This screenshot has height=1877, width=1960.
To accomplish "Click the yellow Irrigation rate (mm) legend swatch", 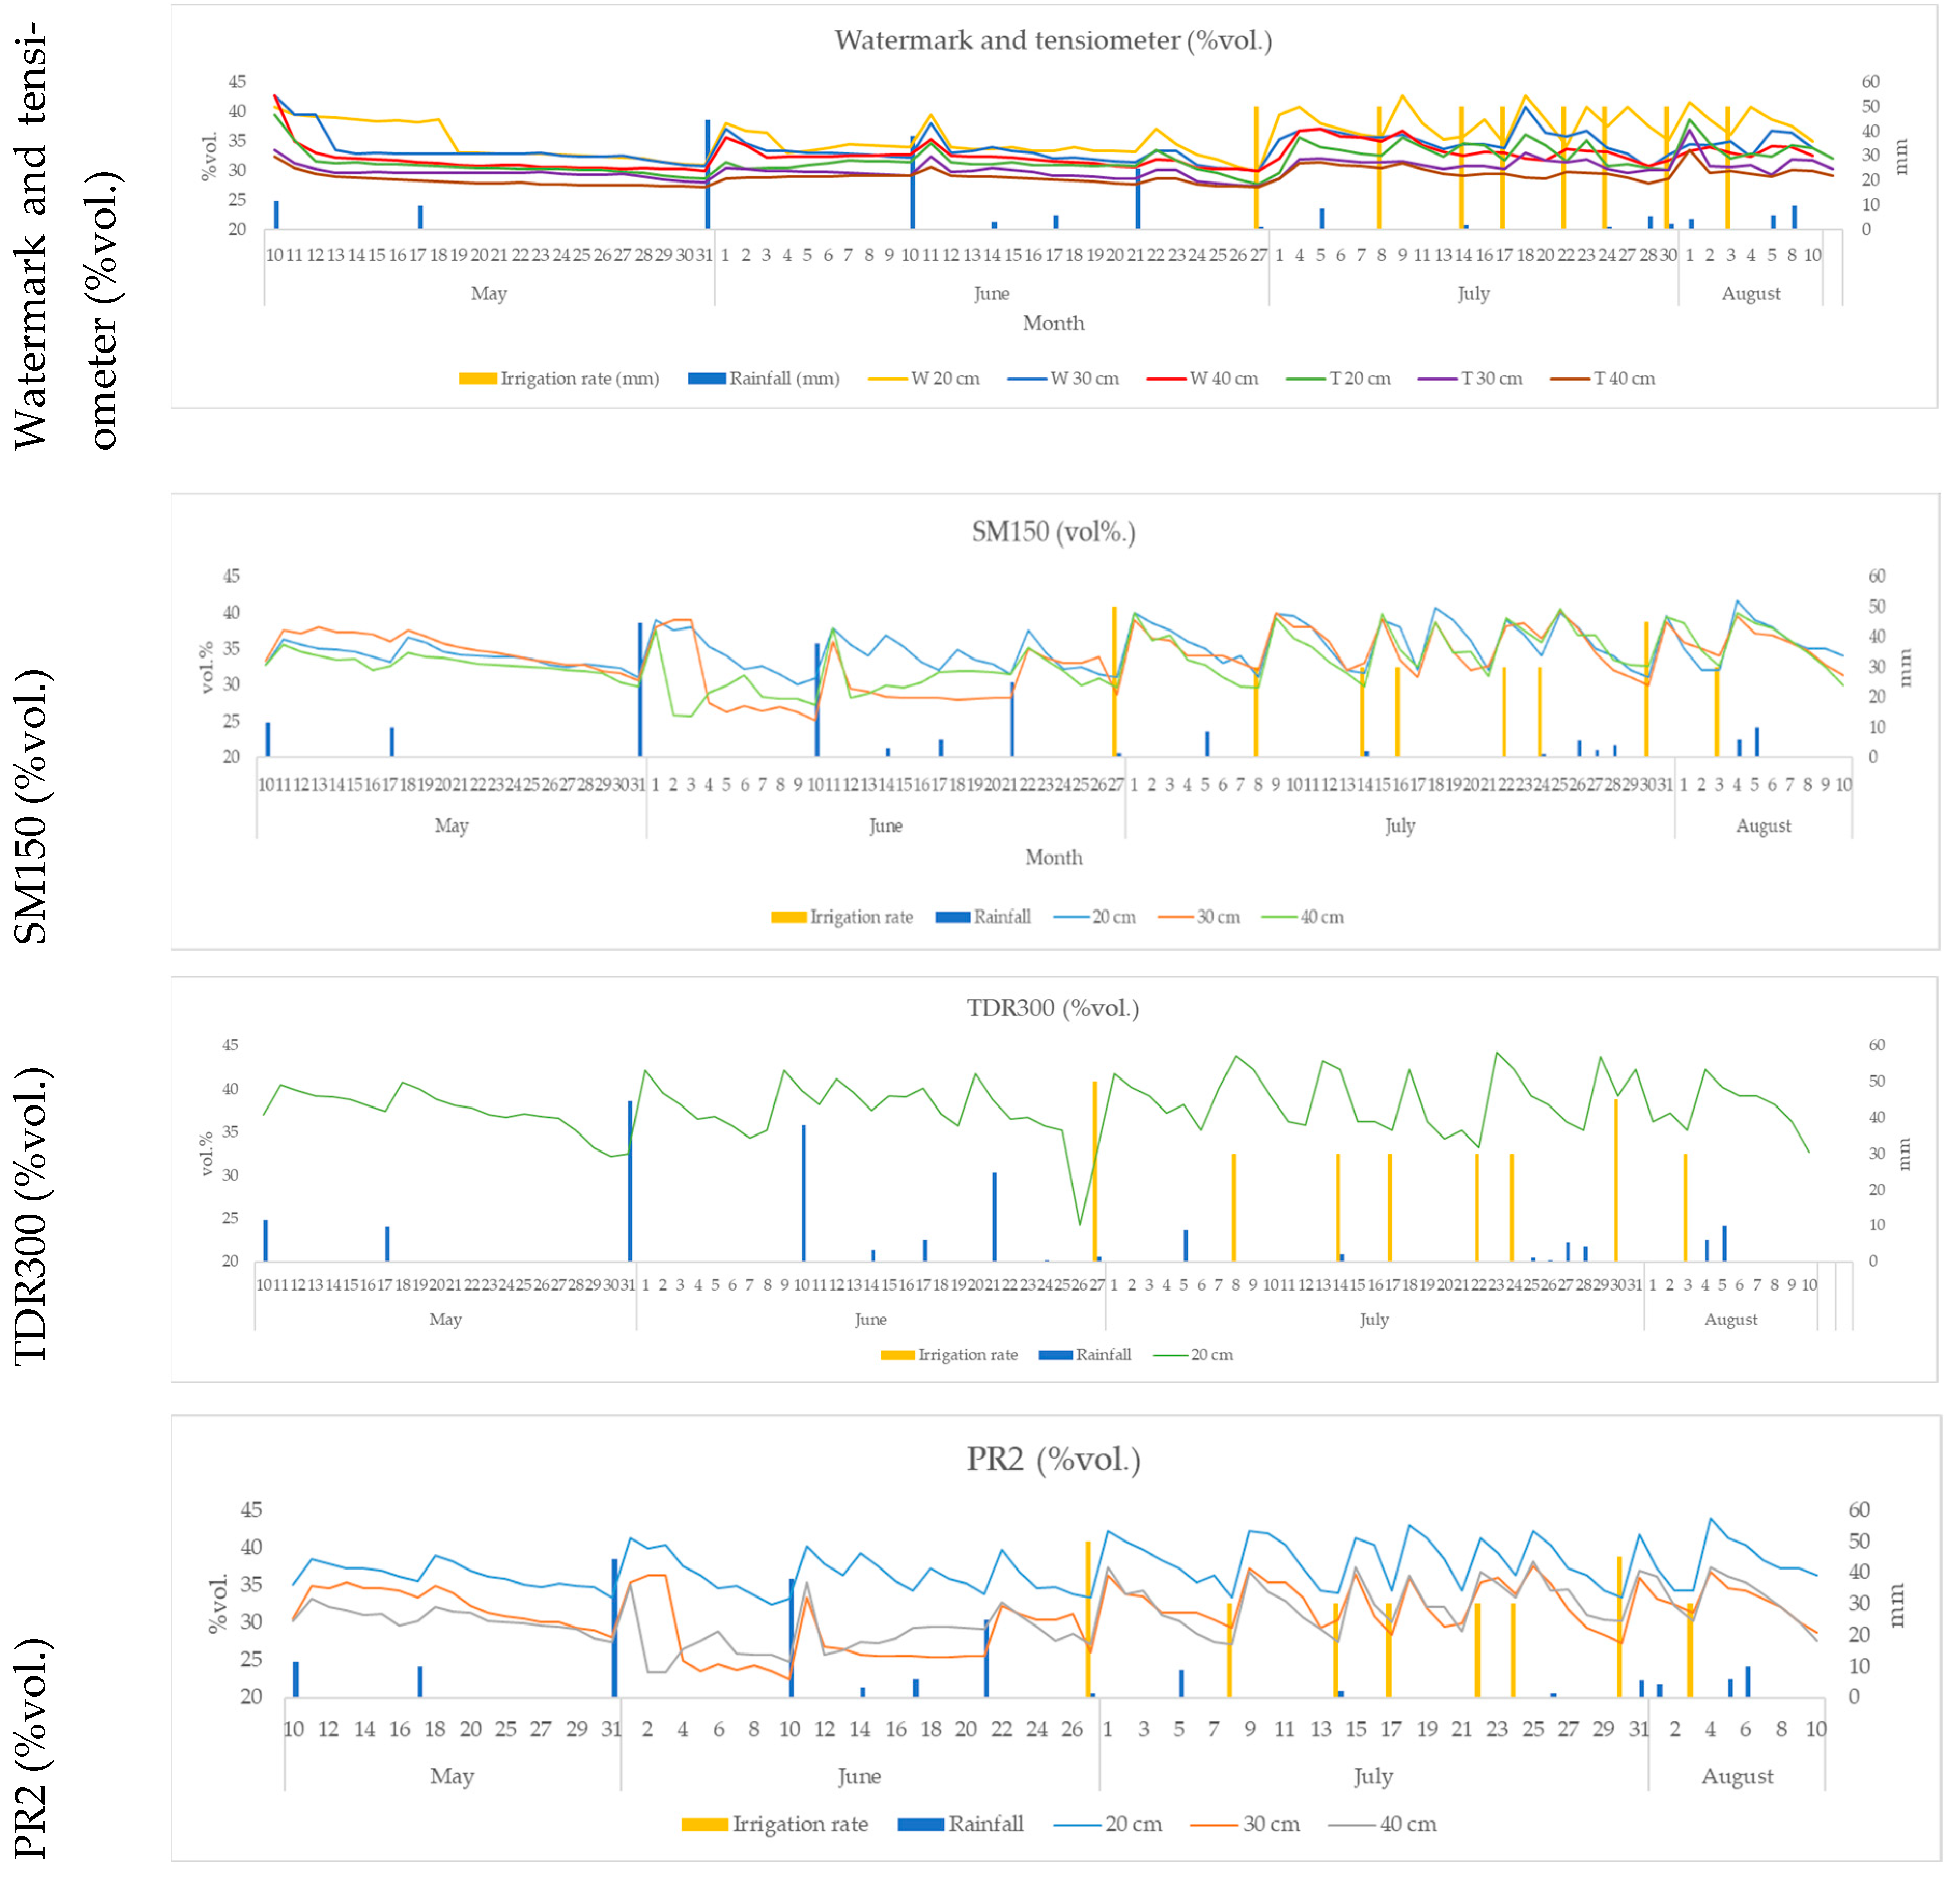I will tap(478, 379).
